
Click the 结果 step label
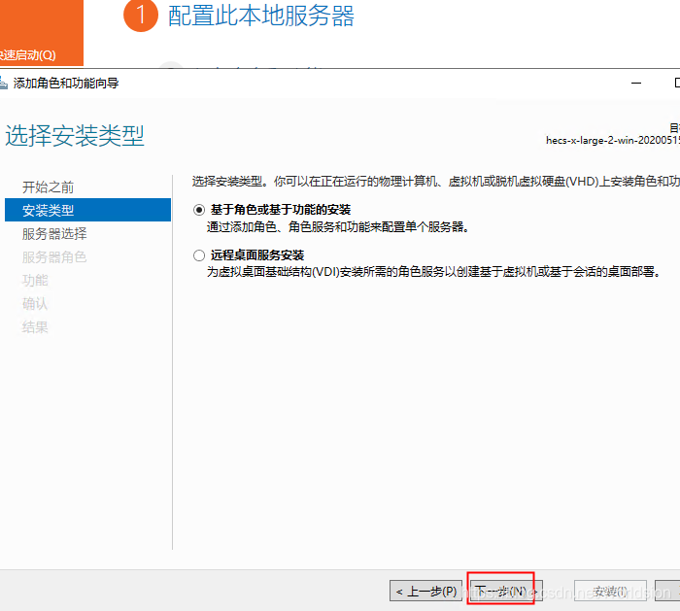[x=35, y=327]
